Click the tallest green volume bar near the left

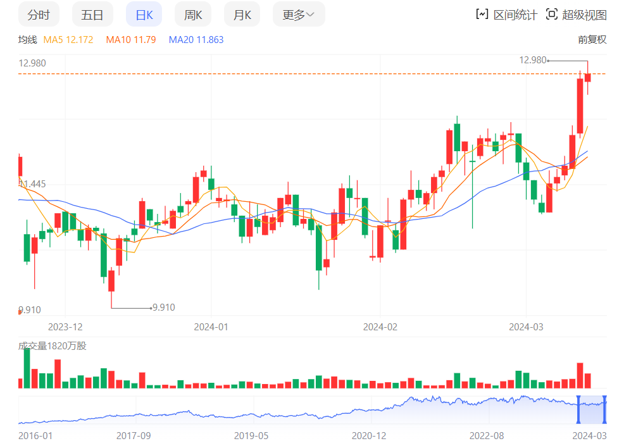[x=27, y=368]
